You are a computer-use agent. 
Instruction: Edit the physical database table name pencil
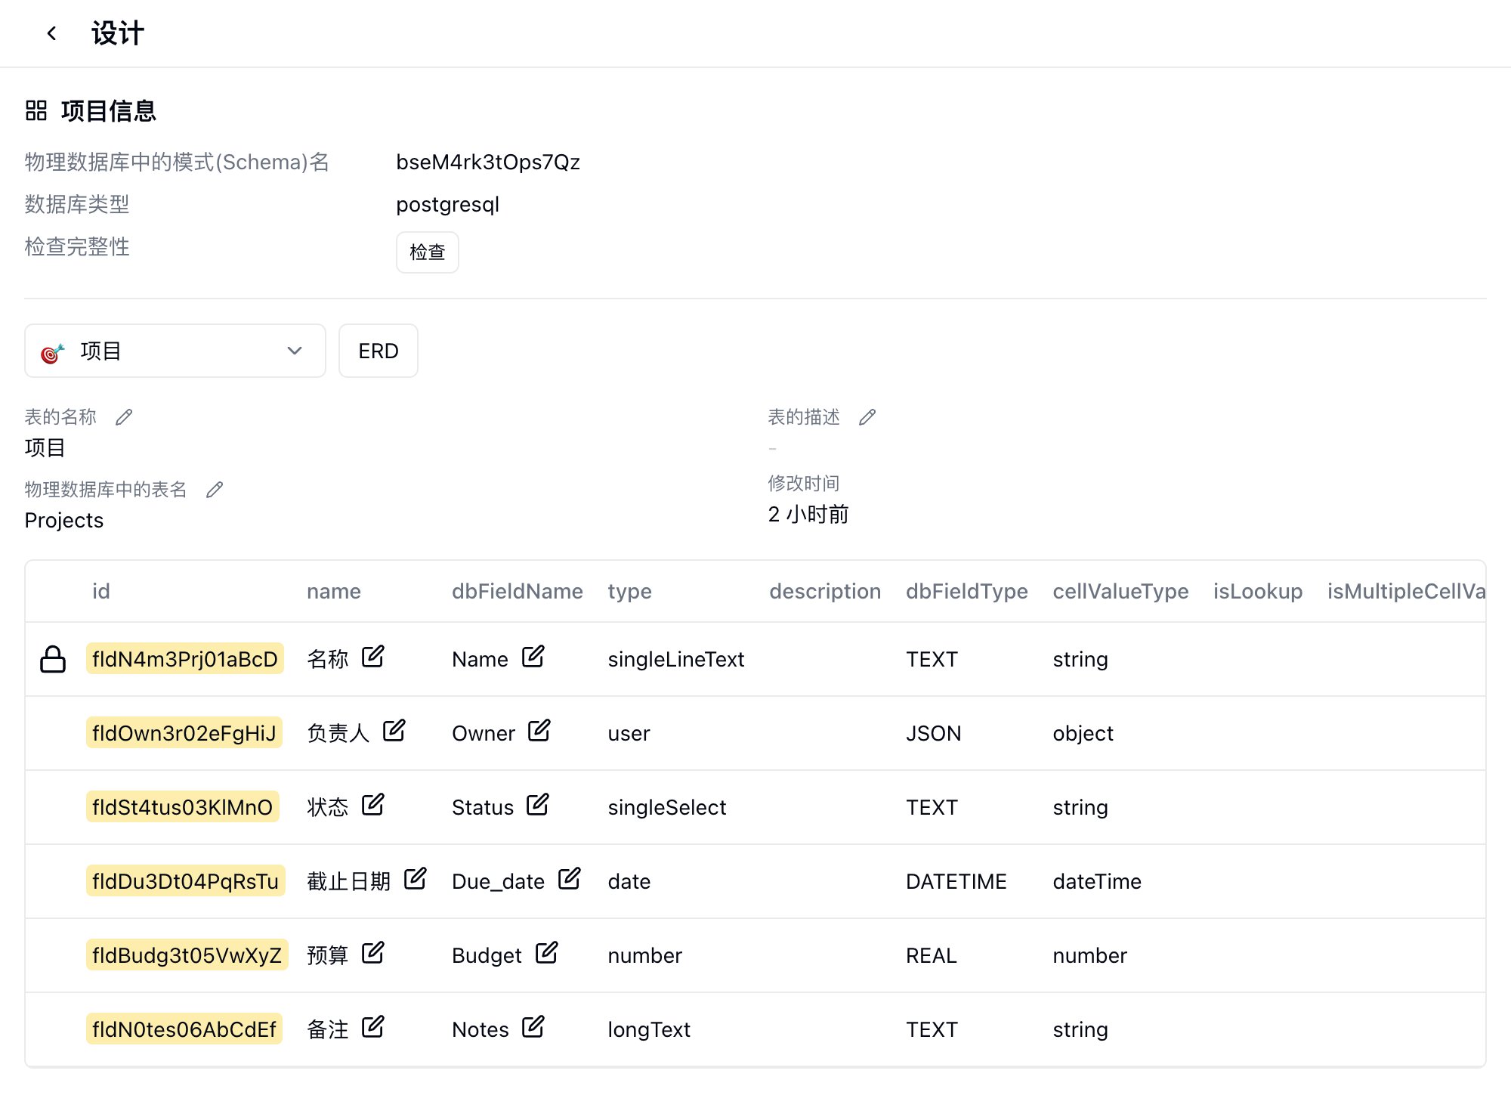pos(215,490)
